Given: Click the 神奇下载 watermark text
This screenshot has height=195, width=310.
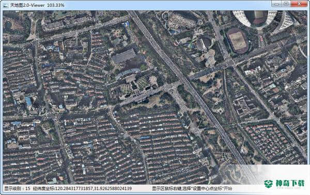Looking at the screenshot, I should coord(290,183).
